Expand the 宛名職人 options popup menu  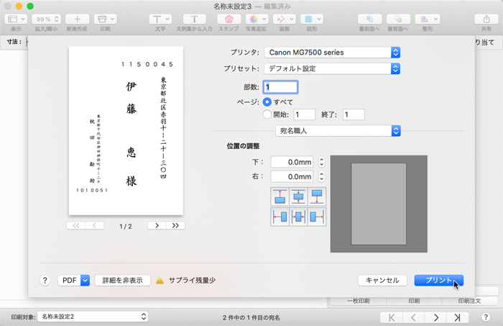pyautogui.click(x=338, y=130)
